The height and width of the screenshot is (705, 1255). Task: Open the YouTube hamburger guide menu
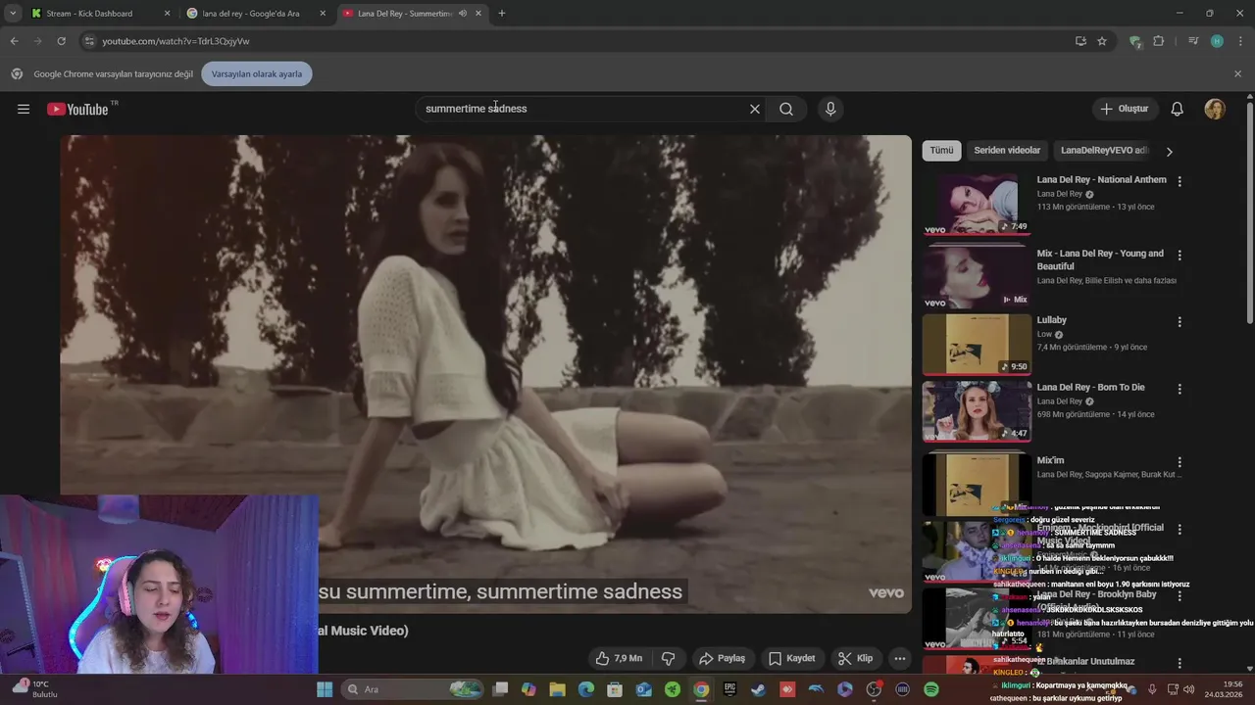click(x=24, y=109)
